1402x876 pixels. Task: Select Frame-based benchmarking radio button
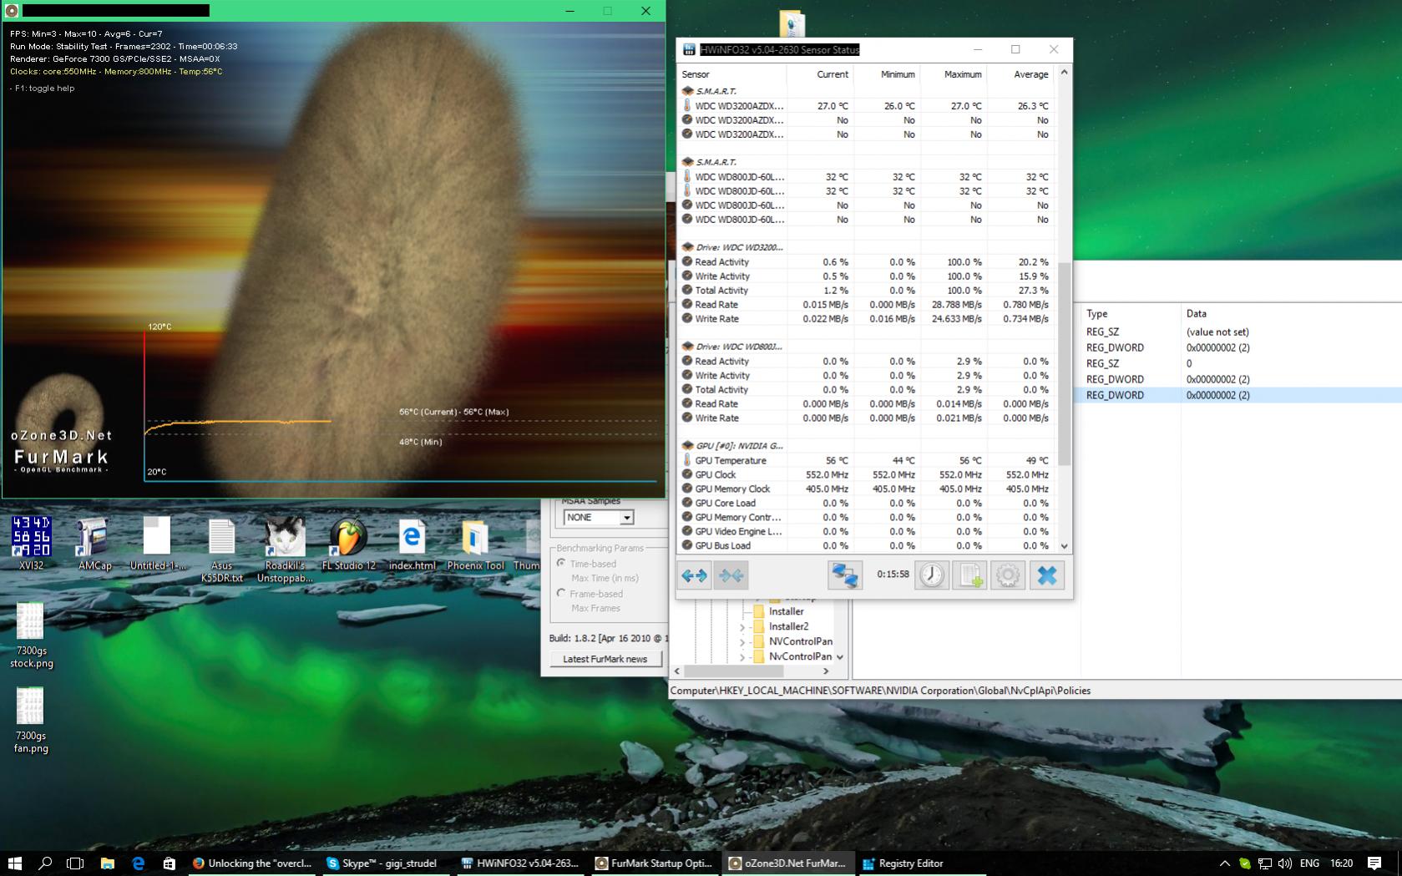pyautogui.click(x=561, y=594)
